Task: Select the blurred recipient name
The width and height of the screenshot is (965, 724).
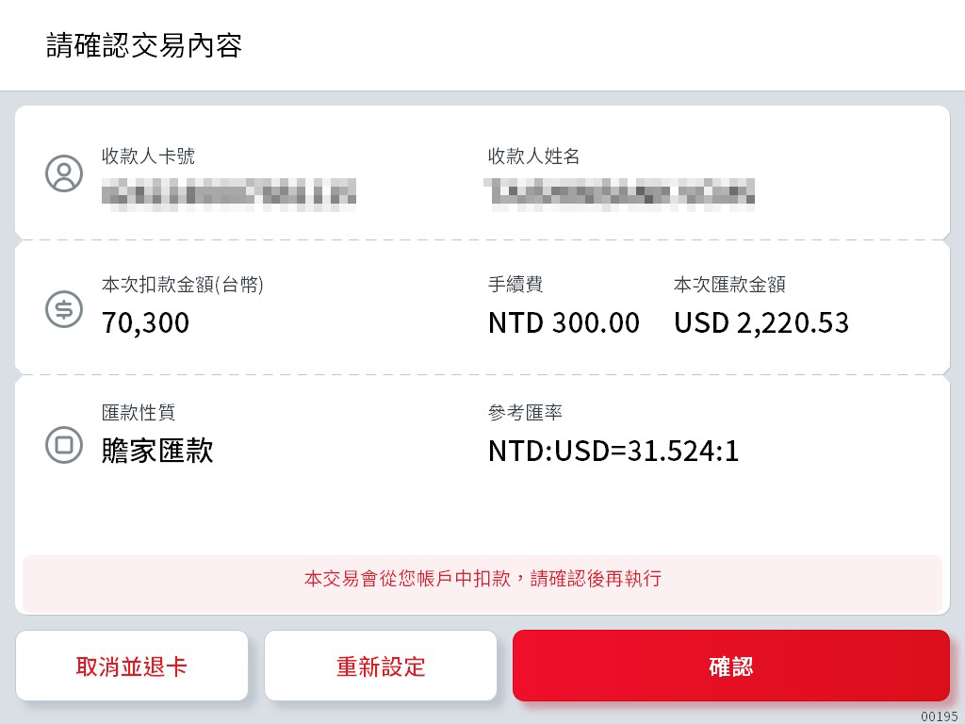Action: (x=620, y=192)
